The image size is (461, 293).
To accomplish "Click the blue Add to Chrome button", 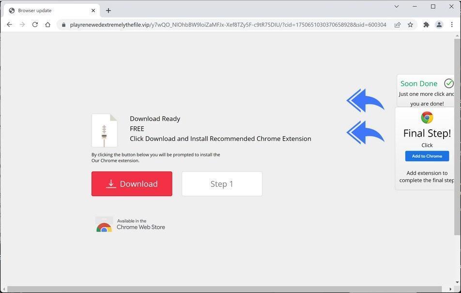I will coord(427,156).
